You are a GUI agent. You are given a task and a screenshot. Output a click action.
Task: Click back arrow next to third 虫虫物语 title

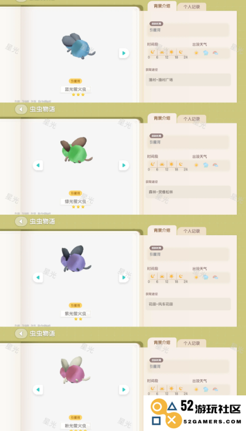pos(21,333)
